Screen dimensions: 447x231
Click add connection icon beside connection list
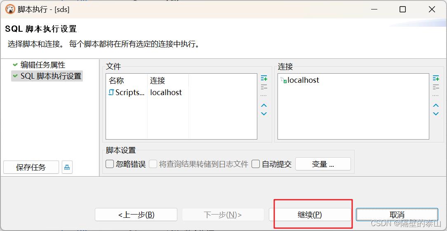[436, 78]
